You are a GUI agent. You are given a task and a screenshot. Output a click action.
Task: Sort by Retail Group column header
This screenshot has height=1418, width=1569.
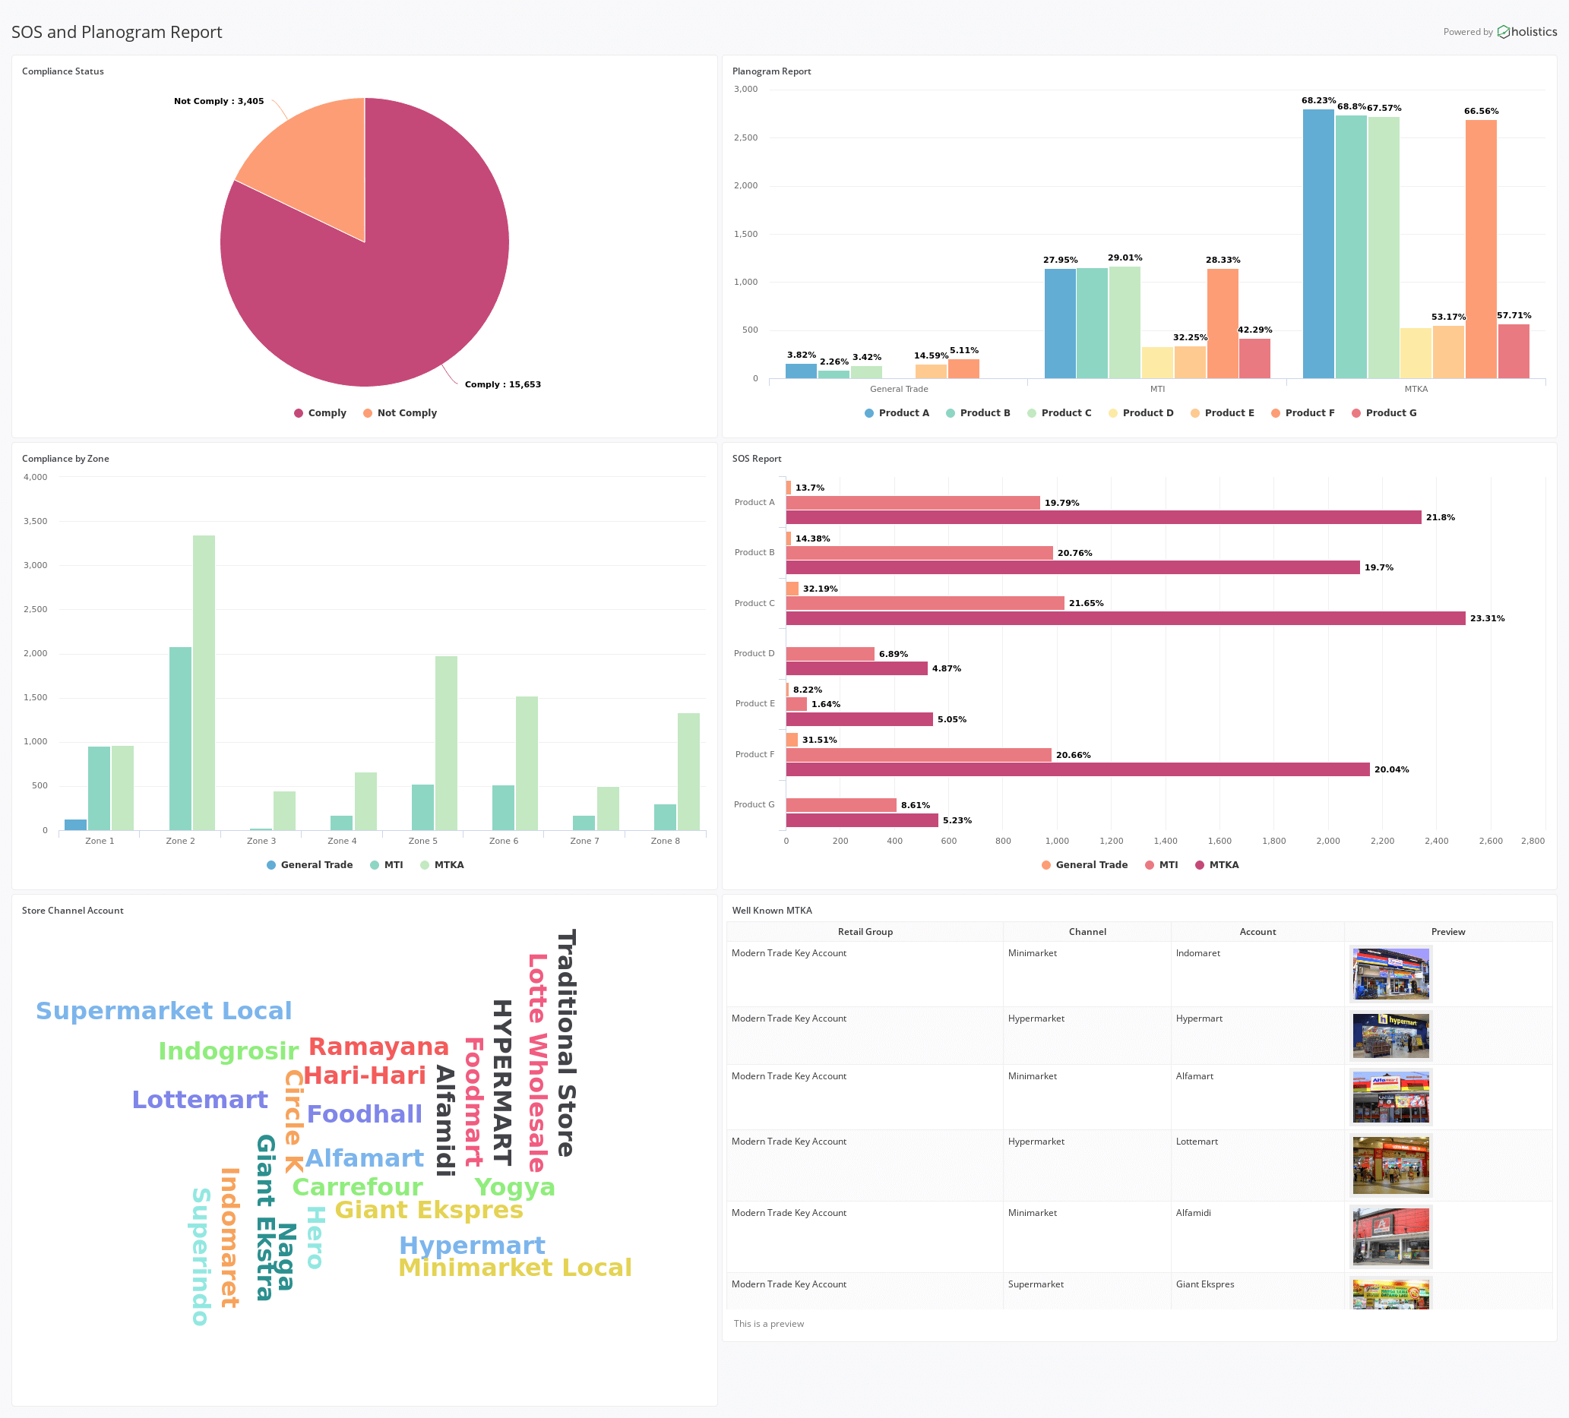click(865, 932)
